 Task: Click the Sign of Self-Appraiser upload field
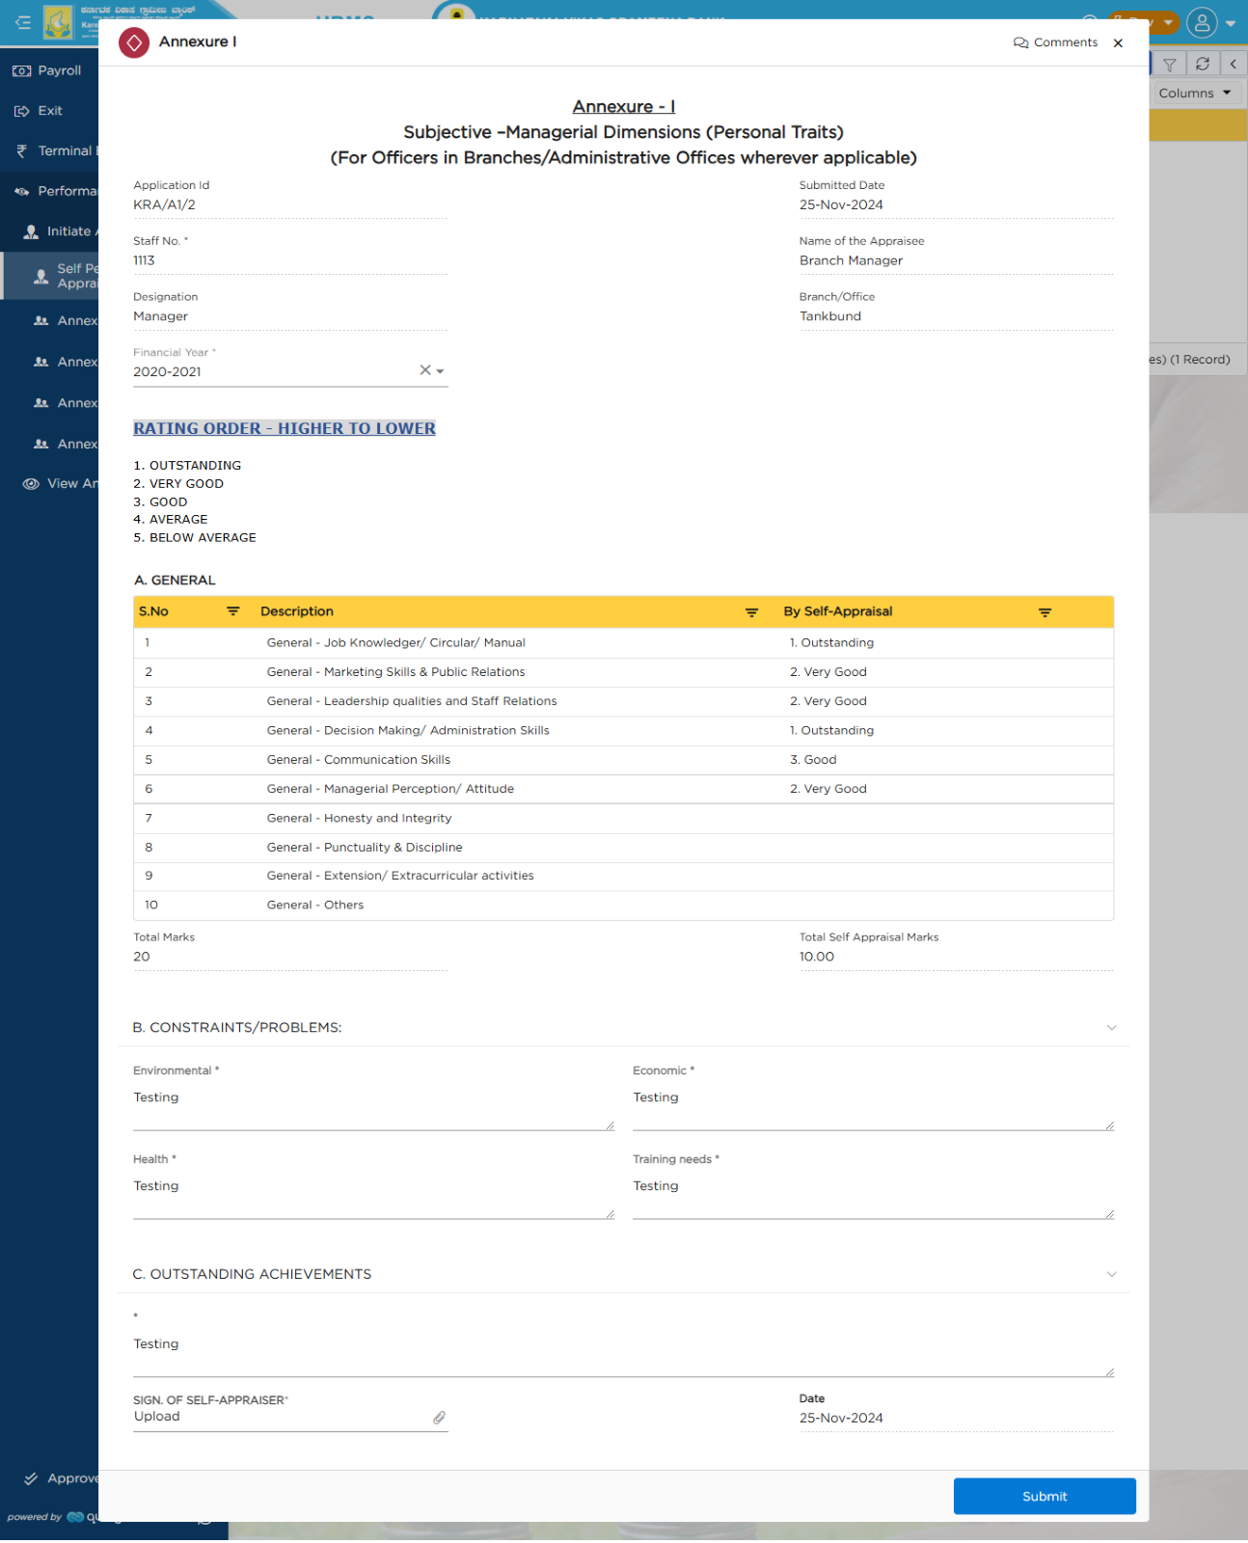(x=290, y=1418)
